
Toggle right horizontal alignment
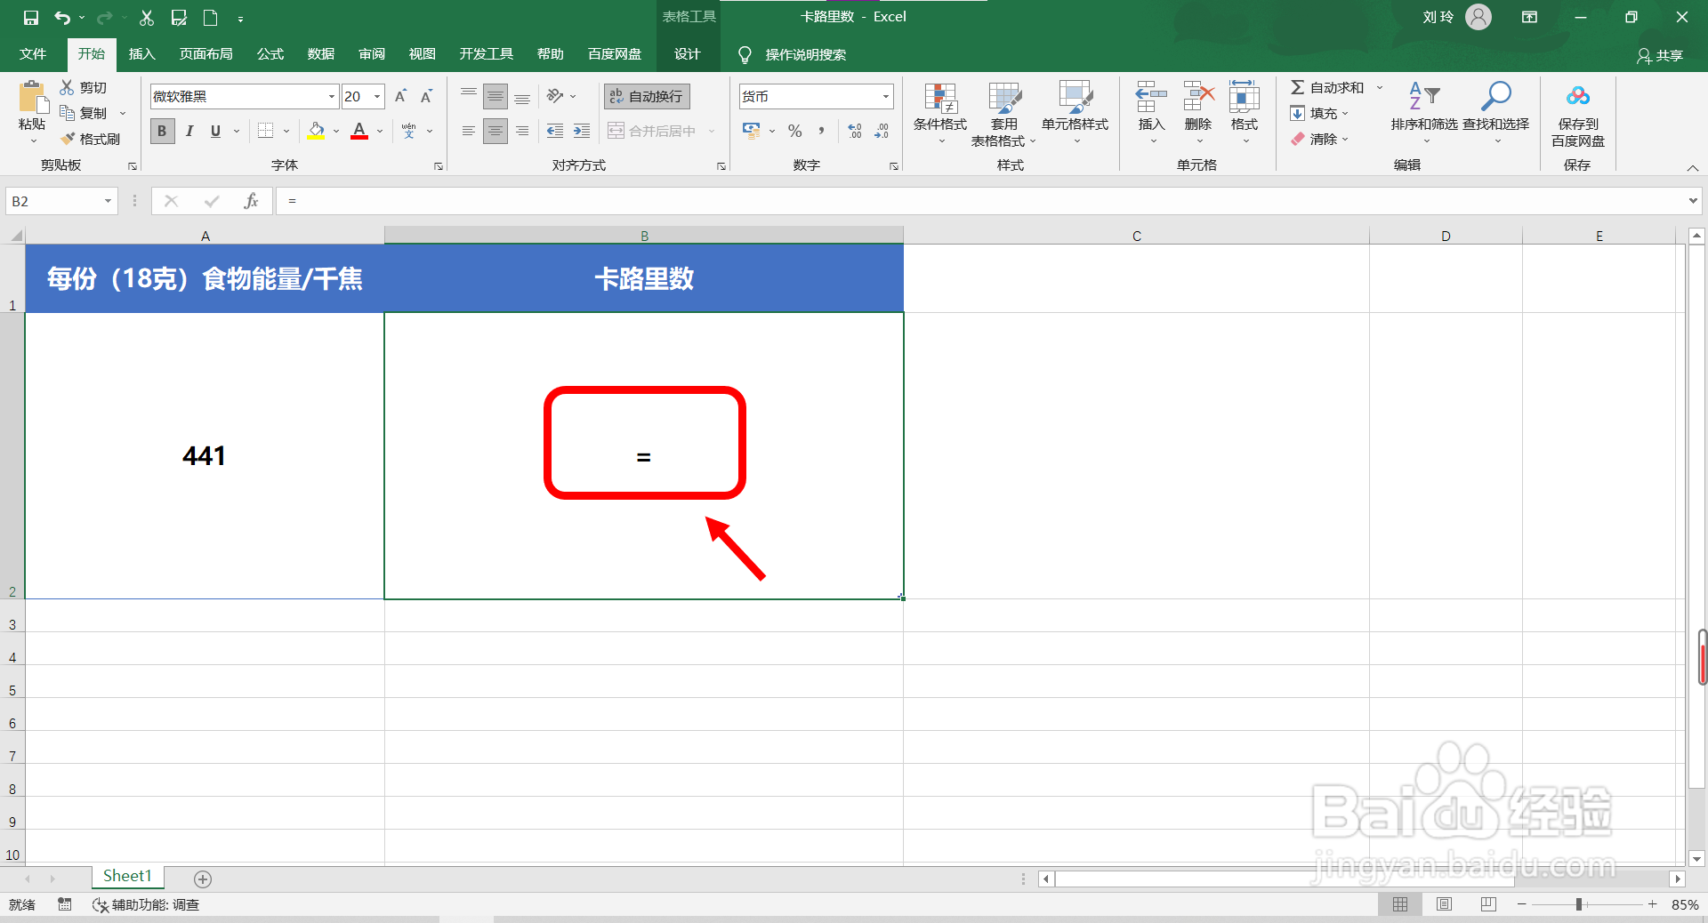(x=522, y=131)
